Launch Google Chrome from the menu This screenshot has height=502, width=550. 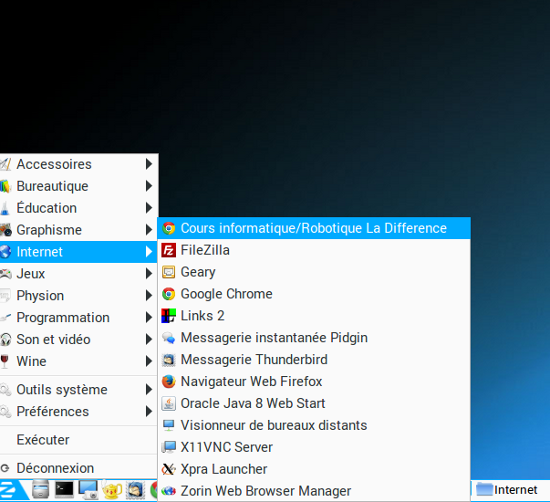(x=314, y=294)
